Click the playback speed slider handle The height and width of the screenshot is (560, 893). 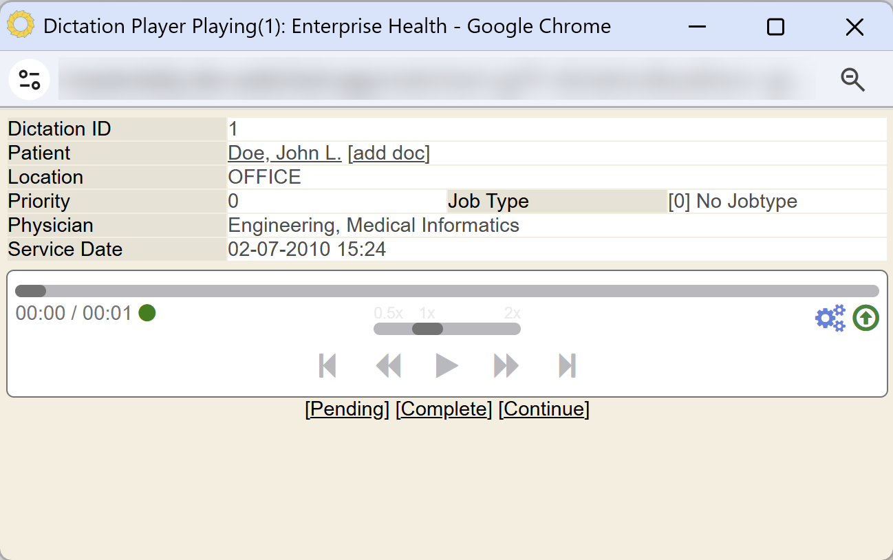tap(427, 329)
